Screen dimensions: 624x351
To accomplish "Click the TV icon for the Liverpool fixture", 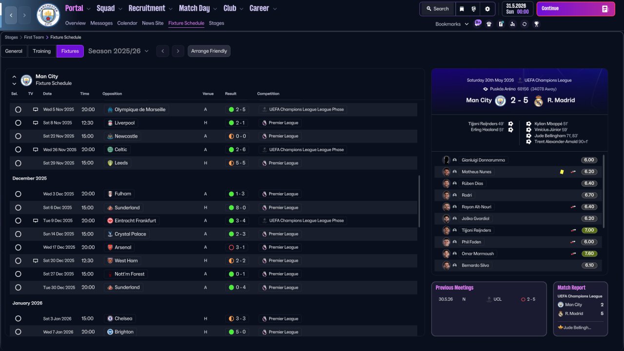I will (x=36, y=123).
